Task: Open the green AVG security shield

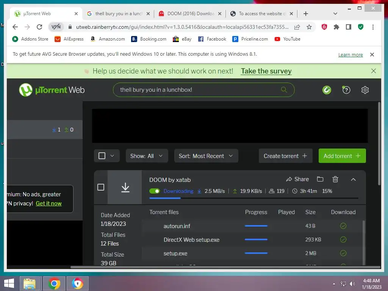Action: pyautogui.click(x=361, y=27)
